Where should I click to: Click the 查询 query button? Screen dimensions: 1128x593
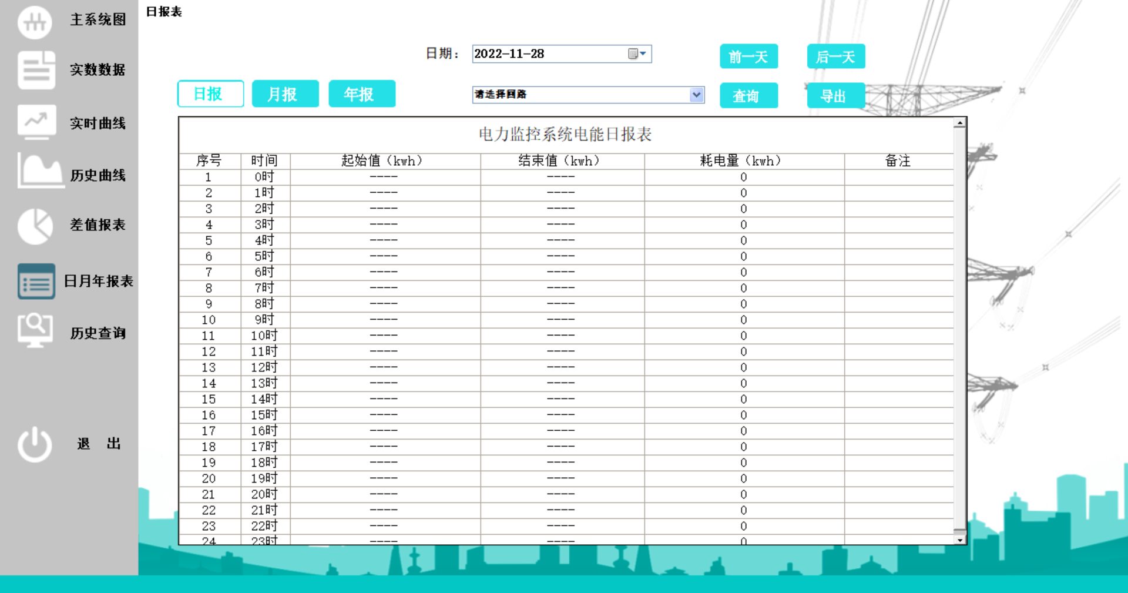(748, 95)
